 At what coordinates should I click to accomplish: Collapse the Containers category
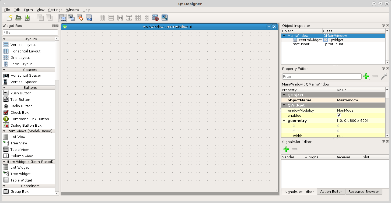pos(4,186)
